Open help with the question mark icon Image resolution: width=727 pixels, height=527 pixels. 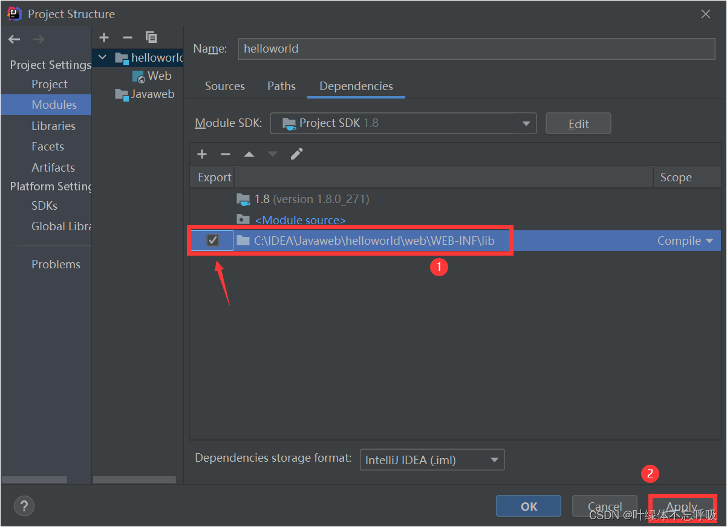[x=24, y=506]
